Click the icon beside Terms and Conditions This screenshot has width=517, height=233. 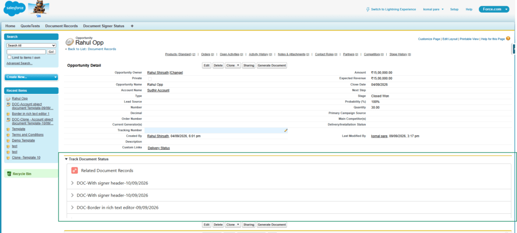coord(8,135)
